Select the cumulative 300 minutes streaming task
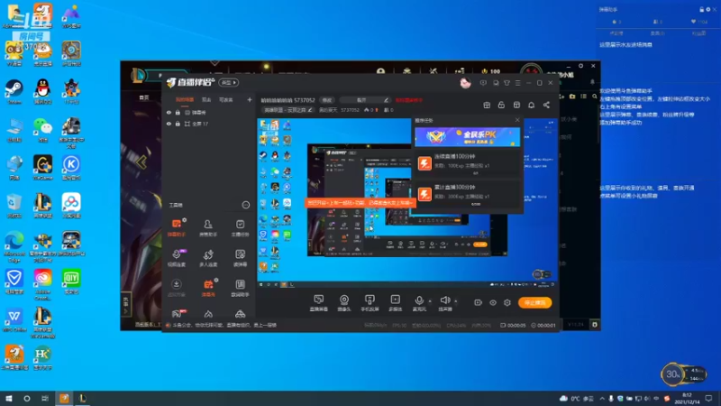 pyautogui.click(x=468, y=194)
